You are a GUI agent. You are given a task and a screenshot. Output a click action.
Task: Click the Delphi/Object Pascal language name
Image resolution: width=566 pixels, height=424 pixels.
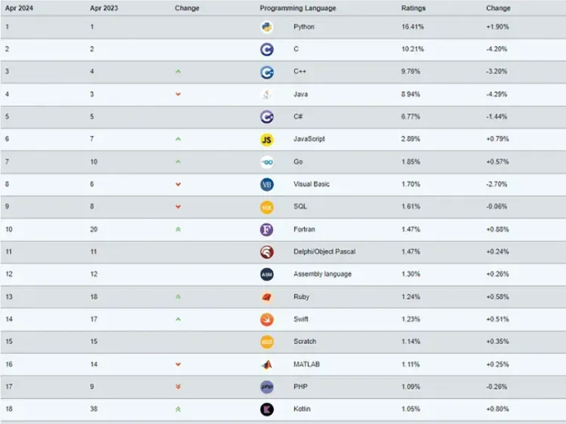325,251
